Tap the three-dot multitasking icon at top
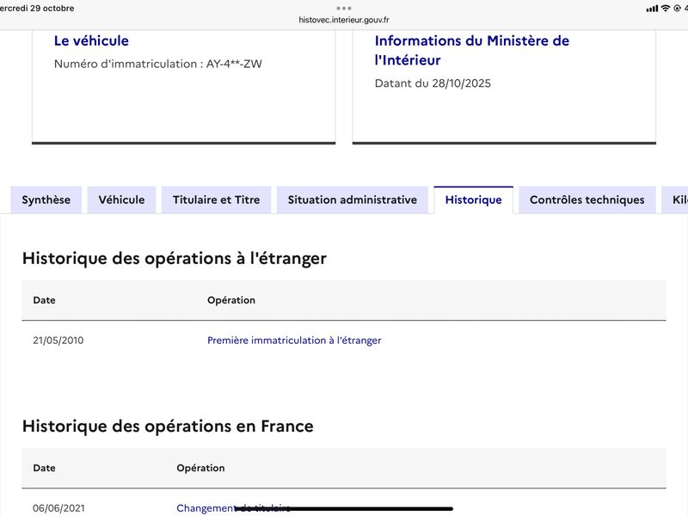688x516 pixels. coord(344,7)
